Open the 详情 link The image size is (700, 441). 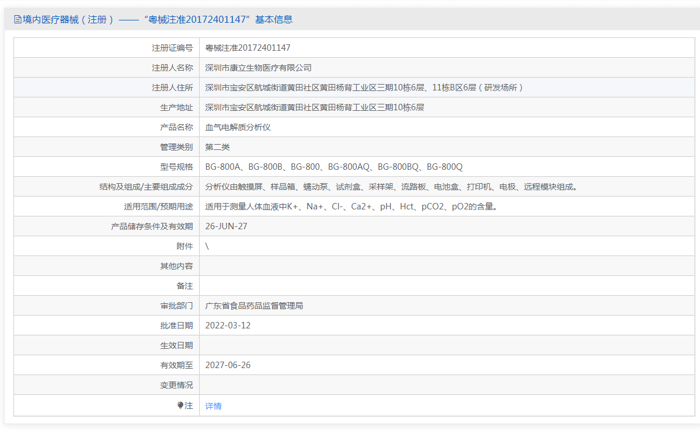tap(213, 406)
